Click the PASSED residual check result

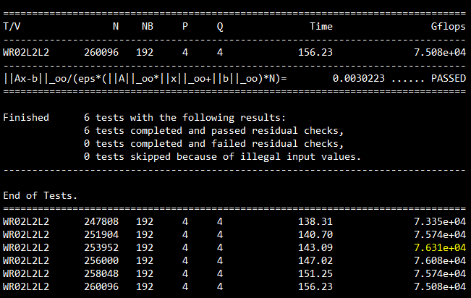[x=448, y=78]
